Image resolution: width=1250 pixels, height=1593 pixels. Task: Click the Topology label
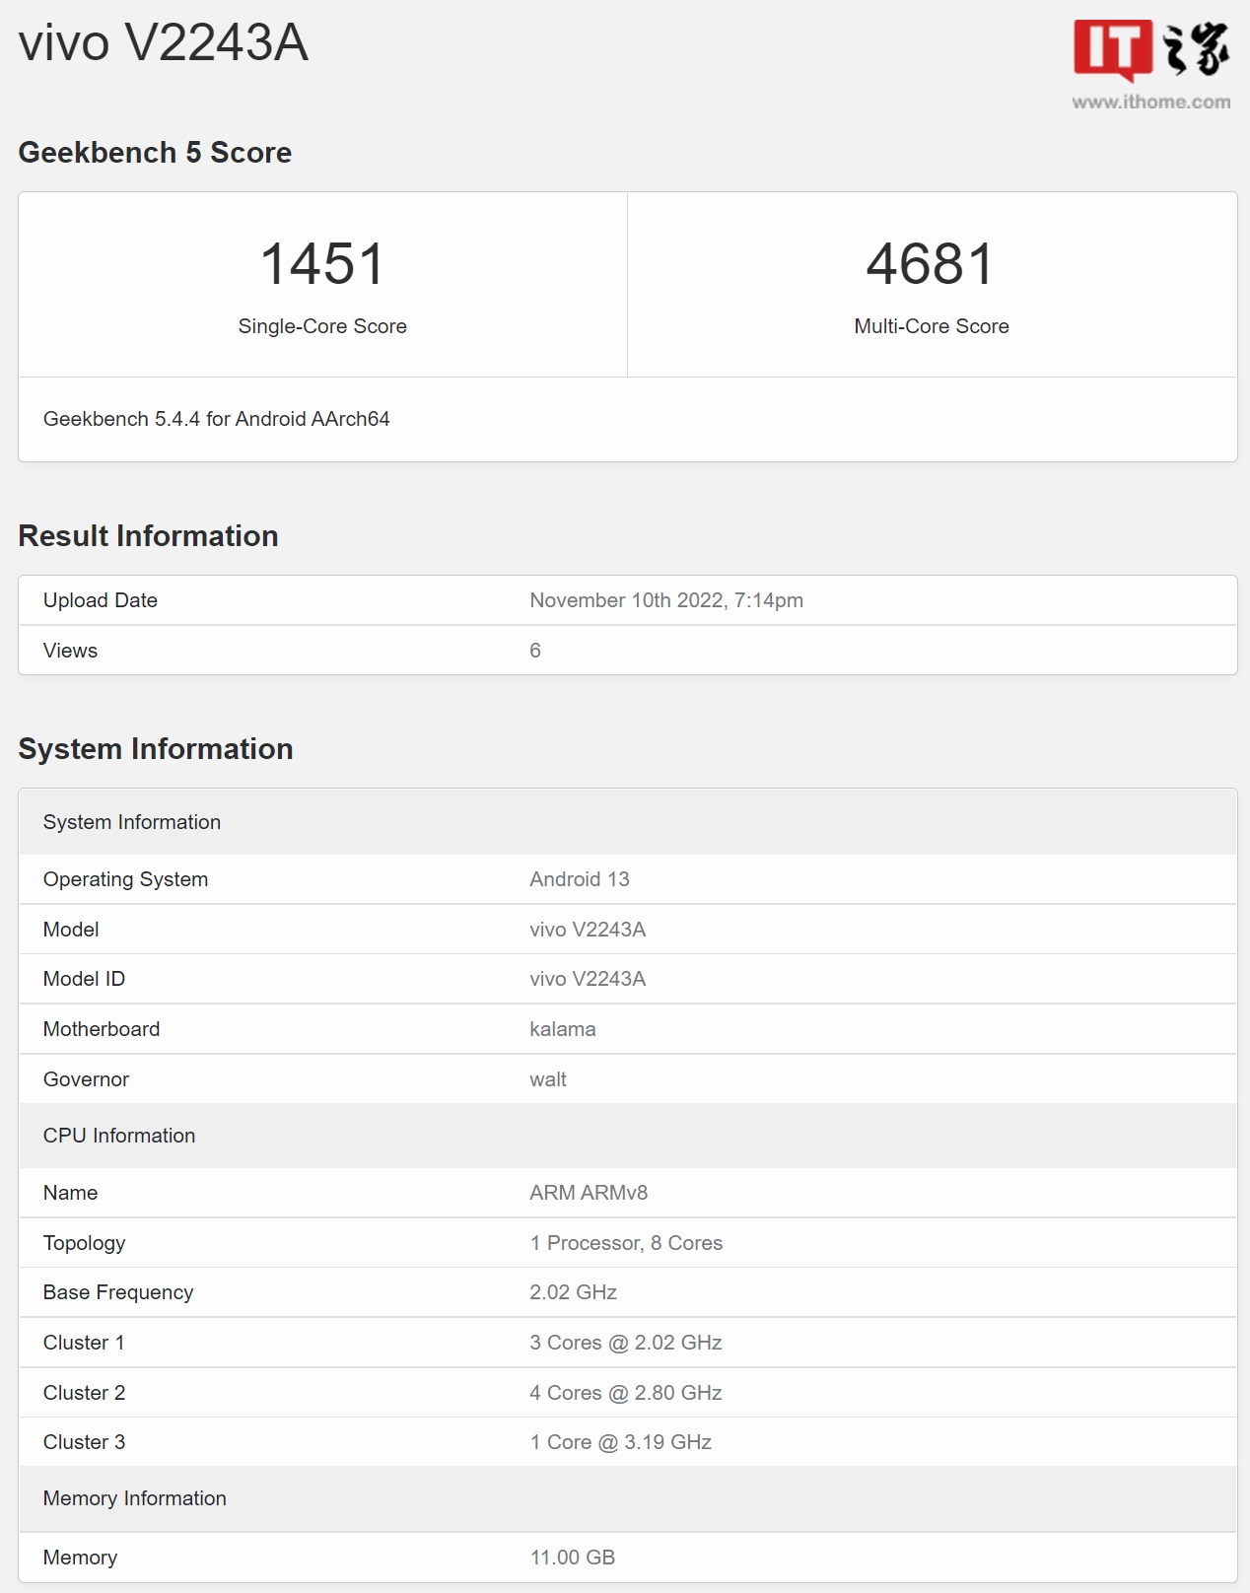click(x=85, y=1243)
